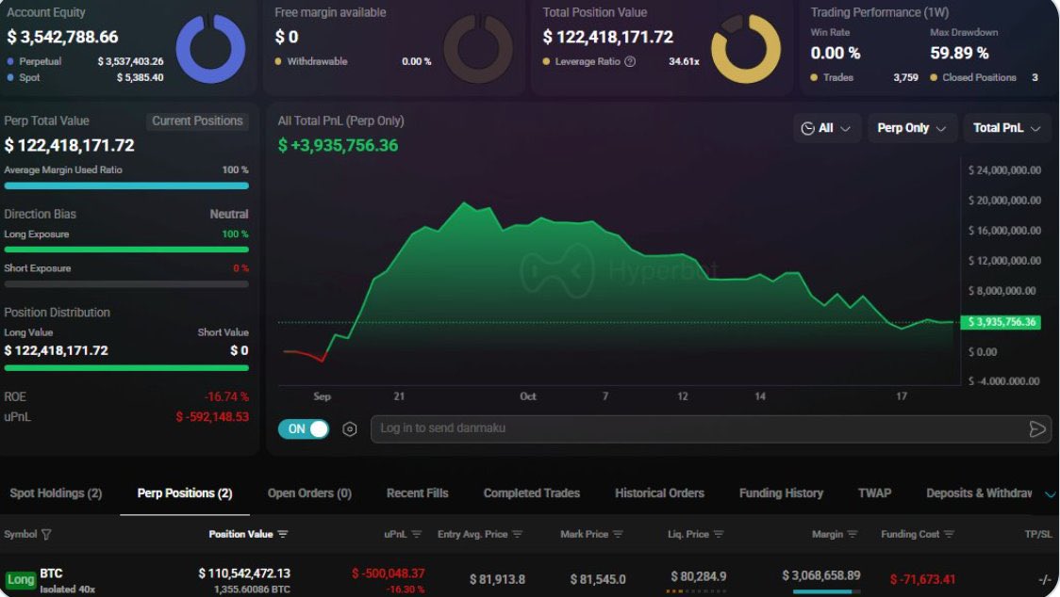1060x597 pixels.
Task: Click the Isolated 40x label
Action: 68,589
